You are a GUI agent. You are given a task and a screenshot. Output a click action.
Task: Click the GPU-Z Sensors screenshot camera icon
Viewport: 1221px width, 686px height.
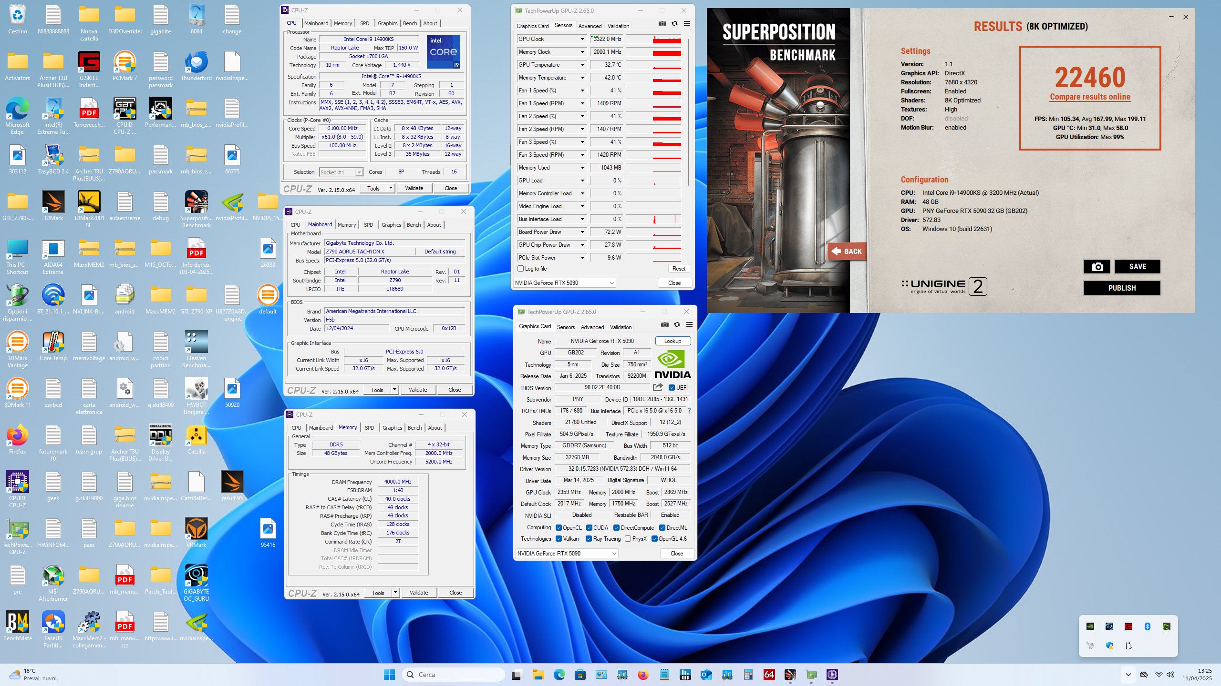click(662, 23)
